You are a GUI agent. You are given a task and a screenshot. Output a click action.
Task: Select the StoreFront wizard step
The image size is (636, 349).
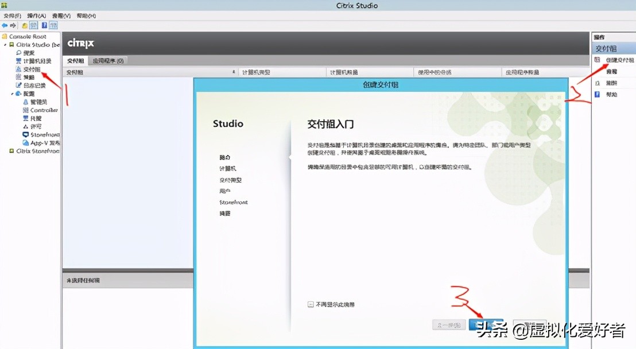(x=234, y=202)
